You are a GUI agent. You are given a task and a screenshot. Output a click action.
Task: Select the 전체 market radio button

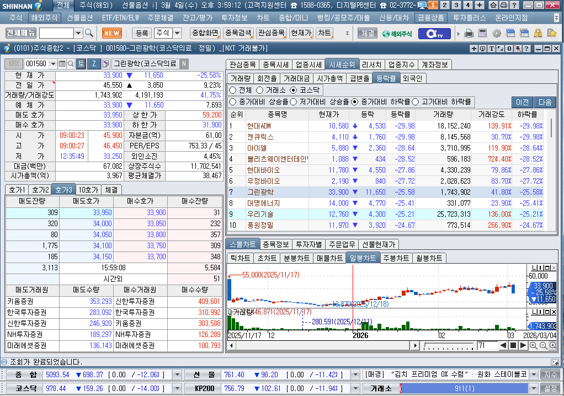point(233,90)
